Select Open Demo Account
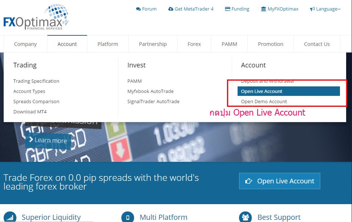Screen dimensions: 352x222 pyautogui.click(x=264, y=101)
